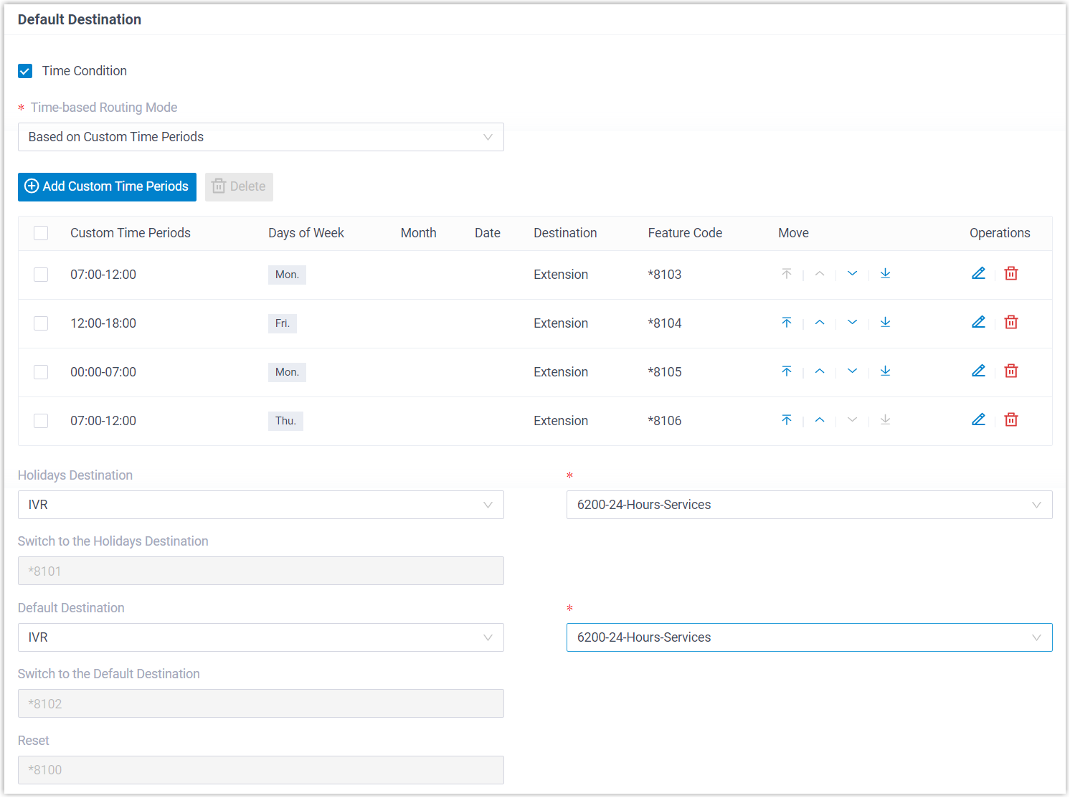
Task: Move the *8105 row to top
Action: pos(787,371)
